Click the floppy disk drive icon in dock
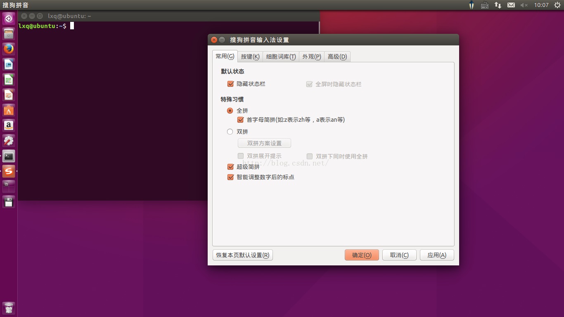 pyautogui.click(x=9, y=202)
